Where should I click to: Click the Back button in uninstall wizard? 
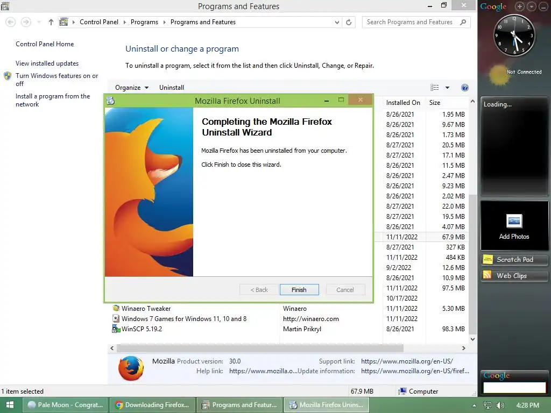click(259, 290)
